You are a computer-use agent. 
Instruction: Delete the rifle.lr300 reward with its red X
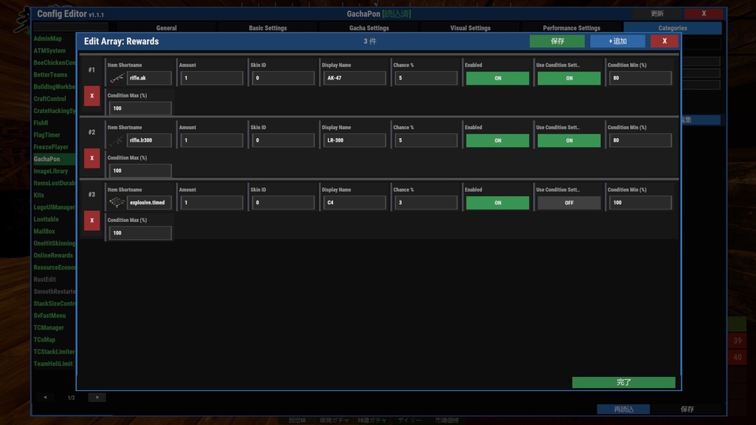(x=92, y=158)
